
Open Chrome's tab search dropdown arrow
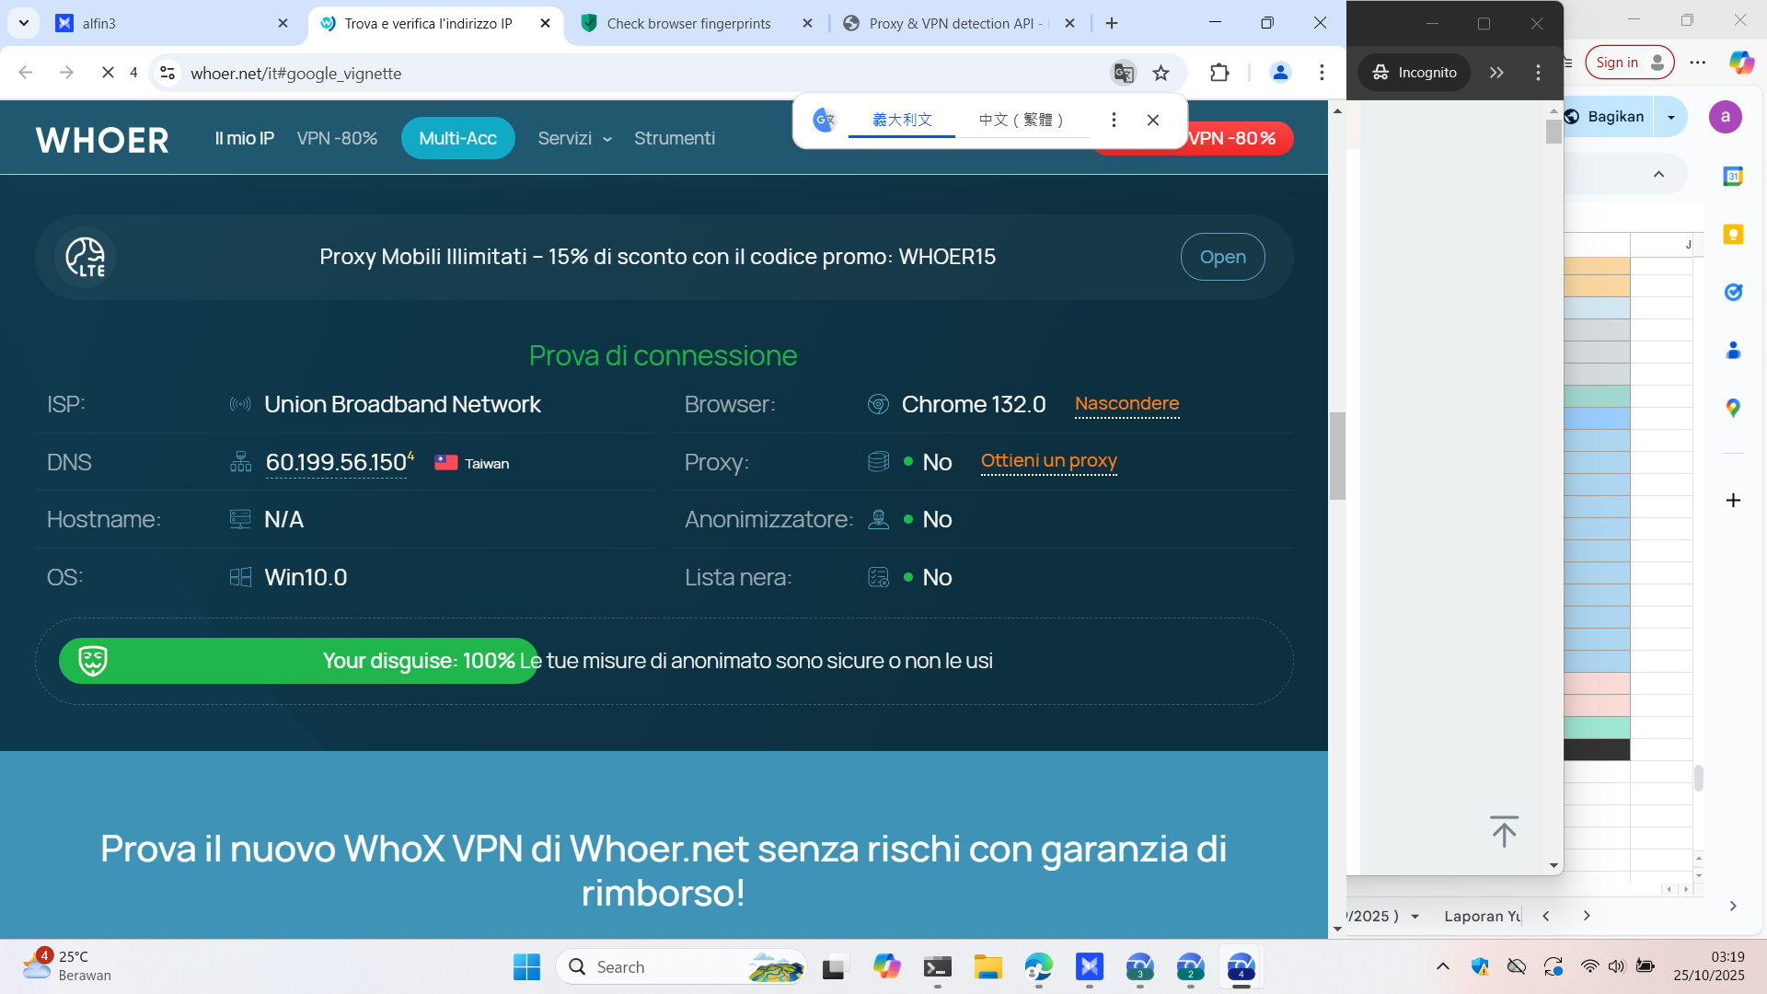[24, 23]
